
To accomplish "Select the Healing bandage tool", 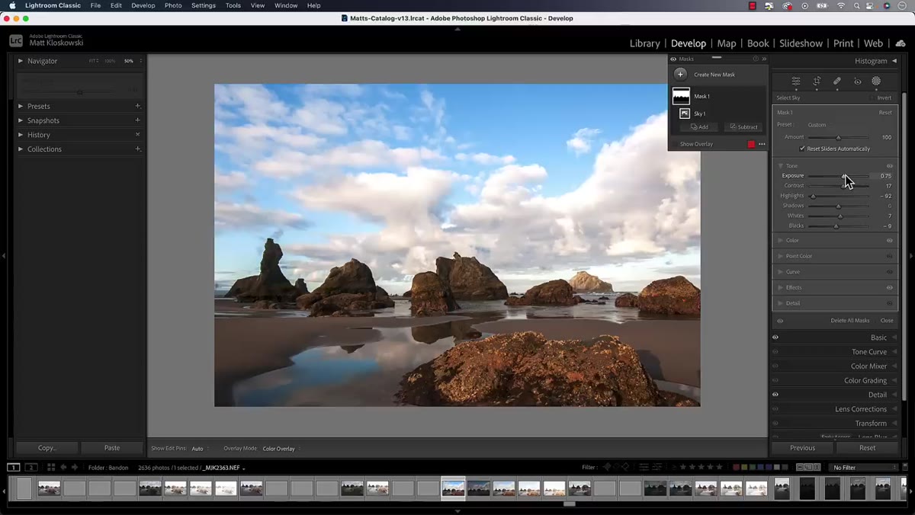I will coord(836,81).
